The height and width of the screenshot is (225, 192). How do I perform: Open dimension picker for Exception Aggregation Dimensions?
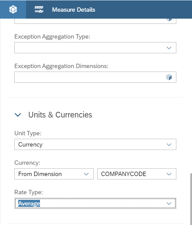click(169, 77)
